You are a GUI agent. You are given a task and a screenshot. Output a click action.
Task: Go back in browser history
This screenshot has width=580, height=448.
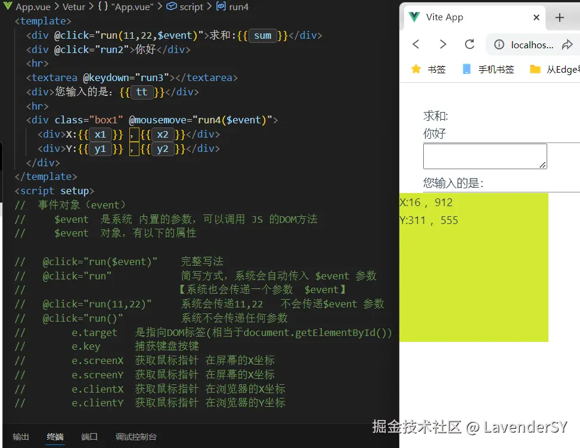416,45
